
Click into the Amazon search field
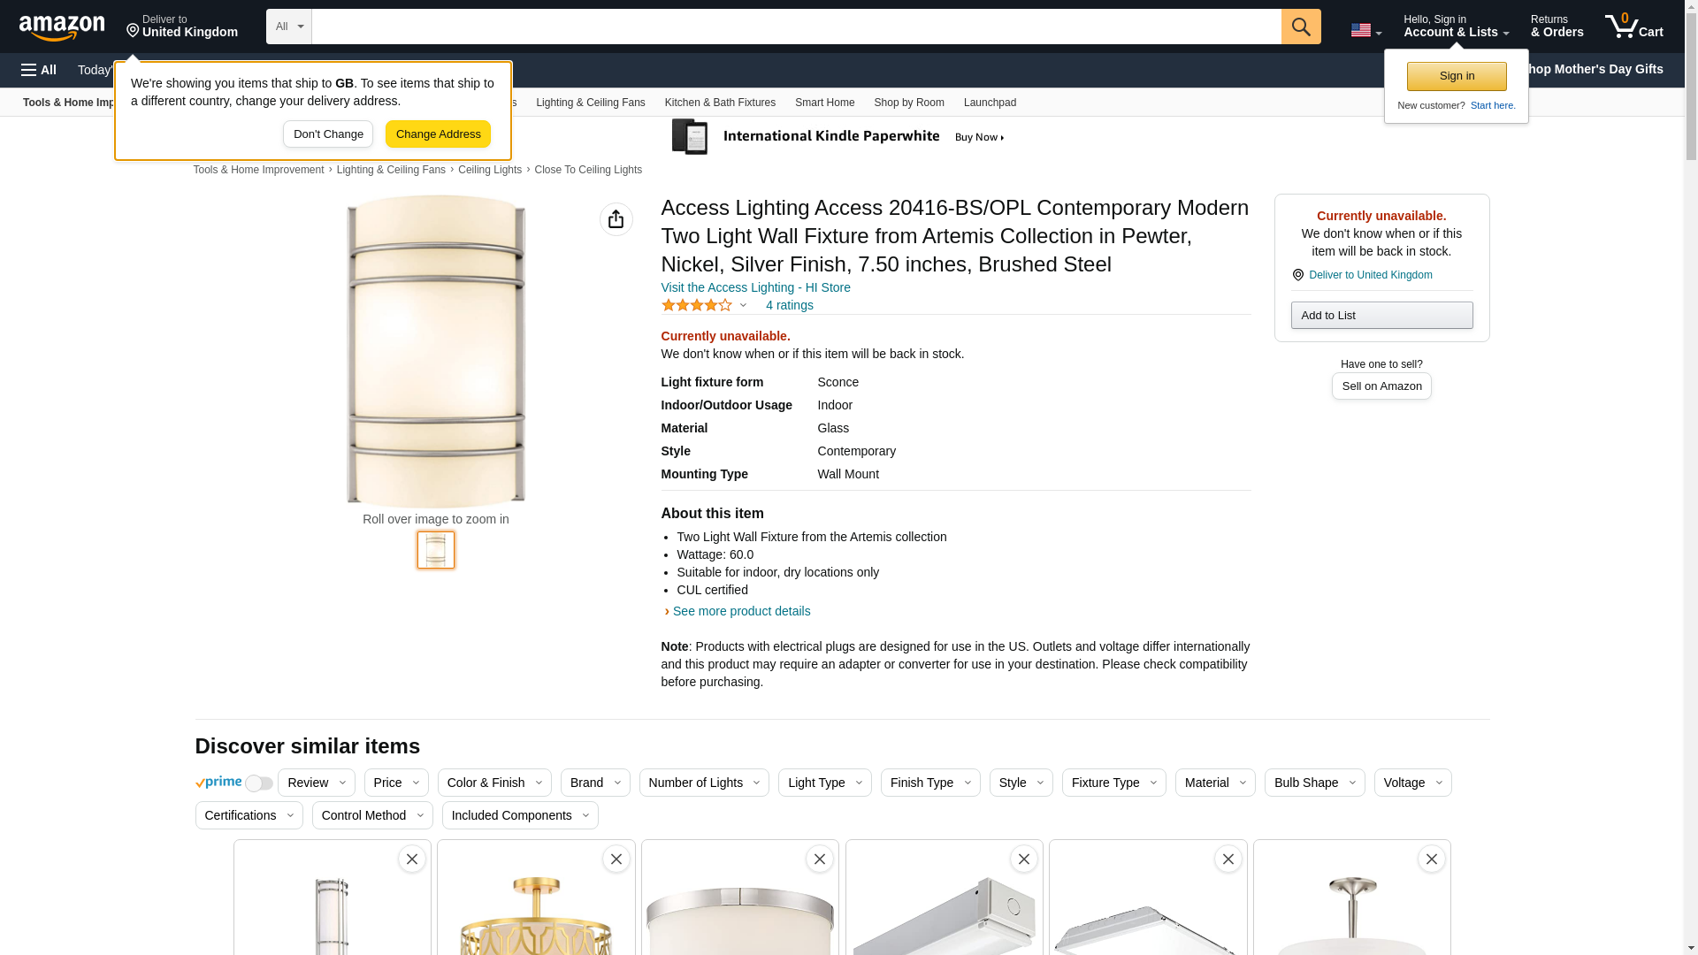click(796, 27)
